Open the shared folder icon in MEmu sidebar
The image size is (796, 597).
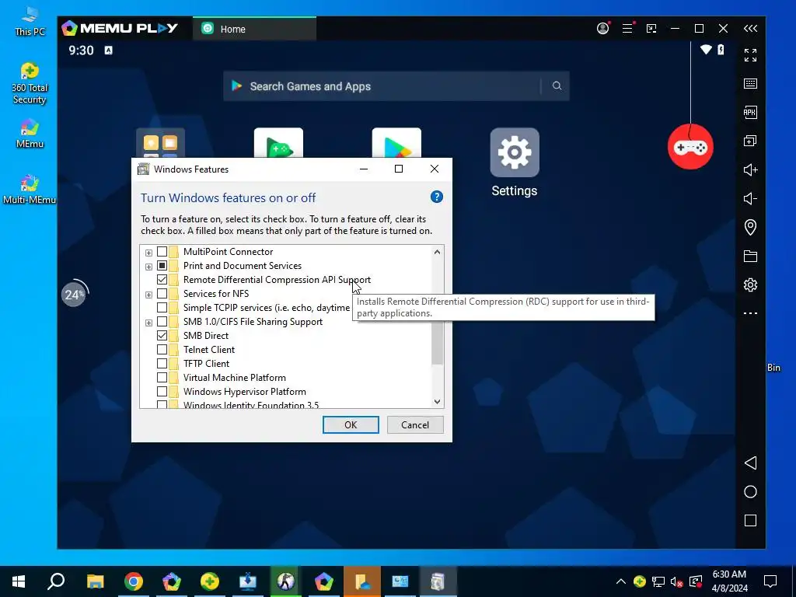[x=750, y=256]
